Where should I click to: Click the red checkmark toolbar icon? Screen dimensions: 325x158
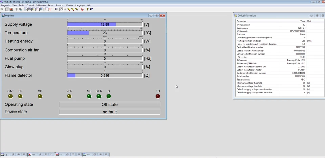click(50, 9)
